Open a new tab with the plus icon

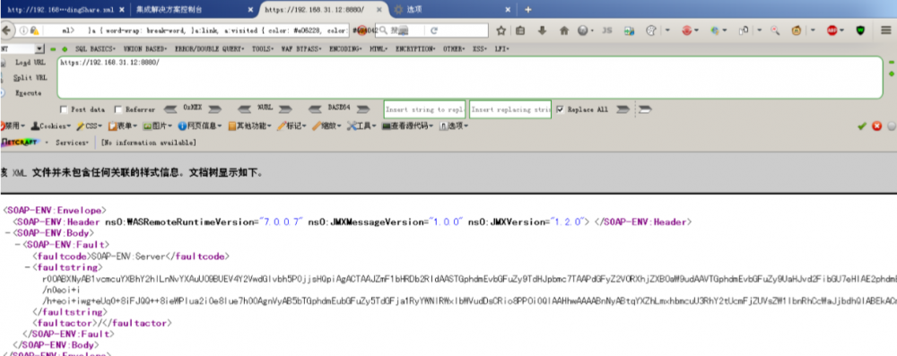coord(528,10)
